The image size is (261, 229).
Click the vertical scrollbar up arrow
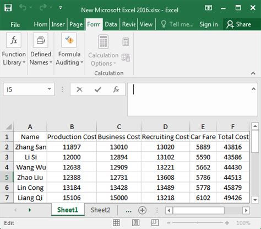(x=255, y=126)
